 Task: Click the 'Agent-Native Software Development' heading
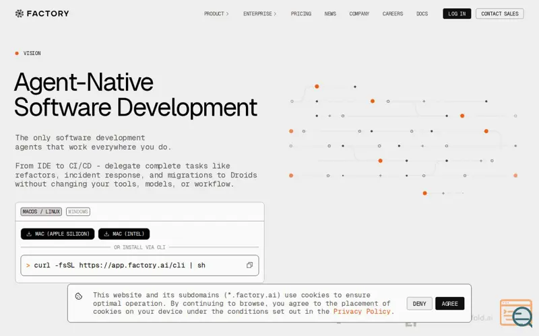[135, 95]
